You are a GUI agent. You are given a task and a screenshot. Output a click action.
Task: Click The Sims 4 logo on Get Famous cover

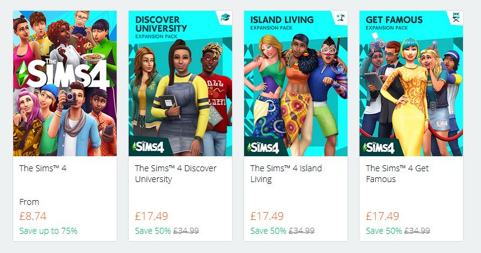379,147
